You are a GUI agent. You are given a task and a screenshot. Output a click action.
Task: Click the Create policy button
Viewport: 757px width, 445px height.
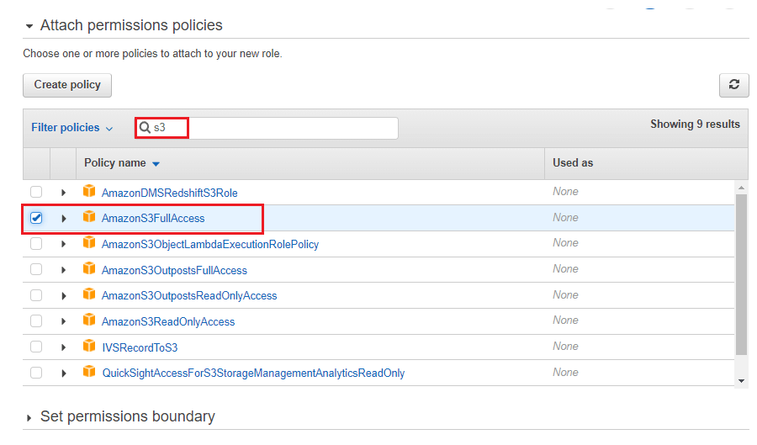pyautogui.click(x=67, y=85)
